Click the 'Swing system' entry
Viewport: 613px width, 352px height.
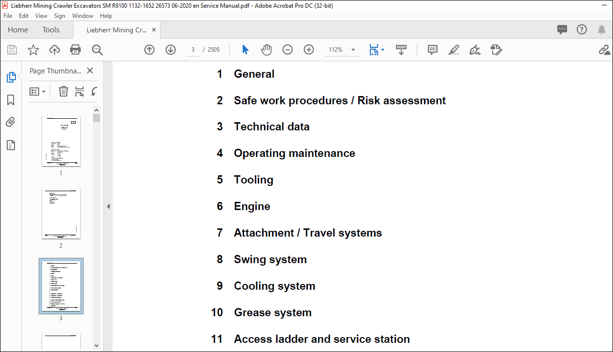click(270, 259)
